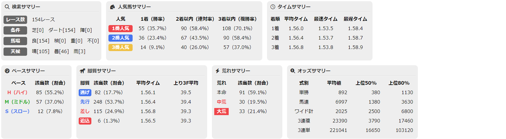The width and height of the screenshot is (506, 139).
Task: Click the 天候 label tag
Action: [x=15, y=51]
